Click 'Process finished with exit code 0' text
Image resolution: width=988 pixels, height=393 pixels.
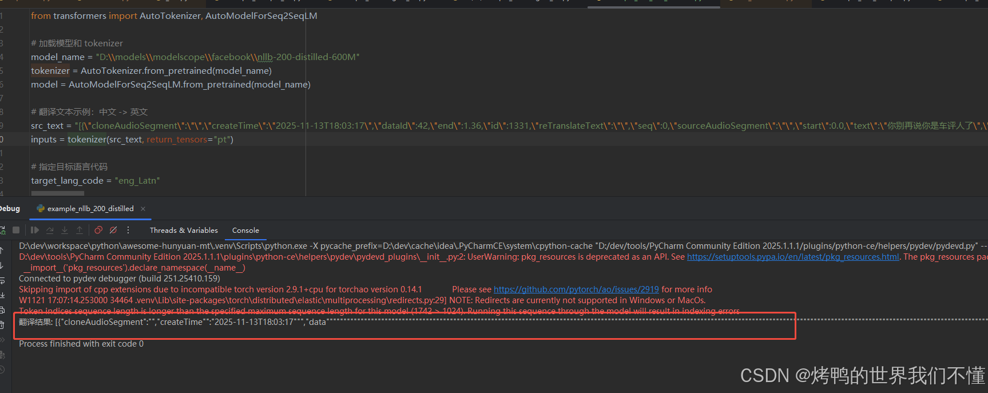81,344
